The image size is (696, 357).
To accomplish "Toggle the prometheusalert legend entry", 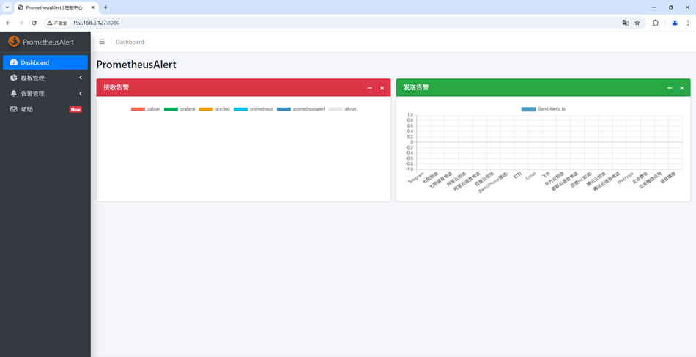I will [x=301, y=109].
